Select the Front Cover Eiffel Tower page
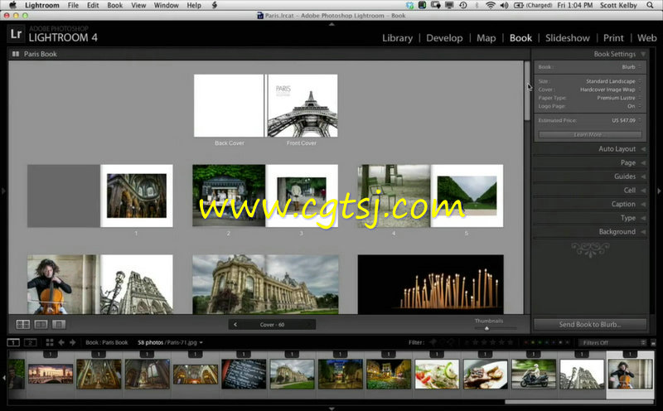 tap(302, 106)
